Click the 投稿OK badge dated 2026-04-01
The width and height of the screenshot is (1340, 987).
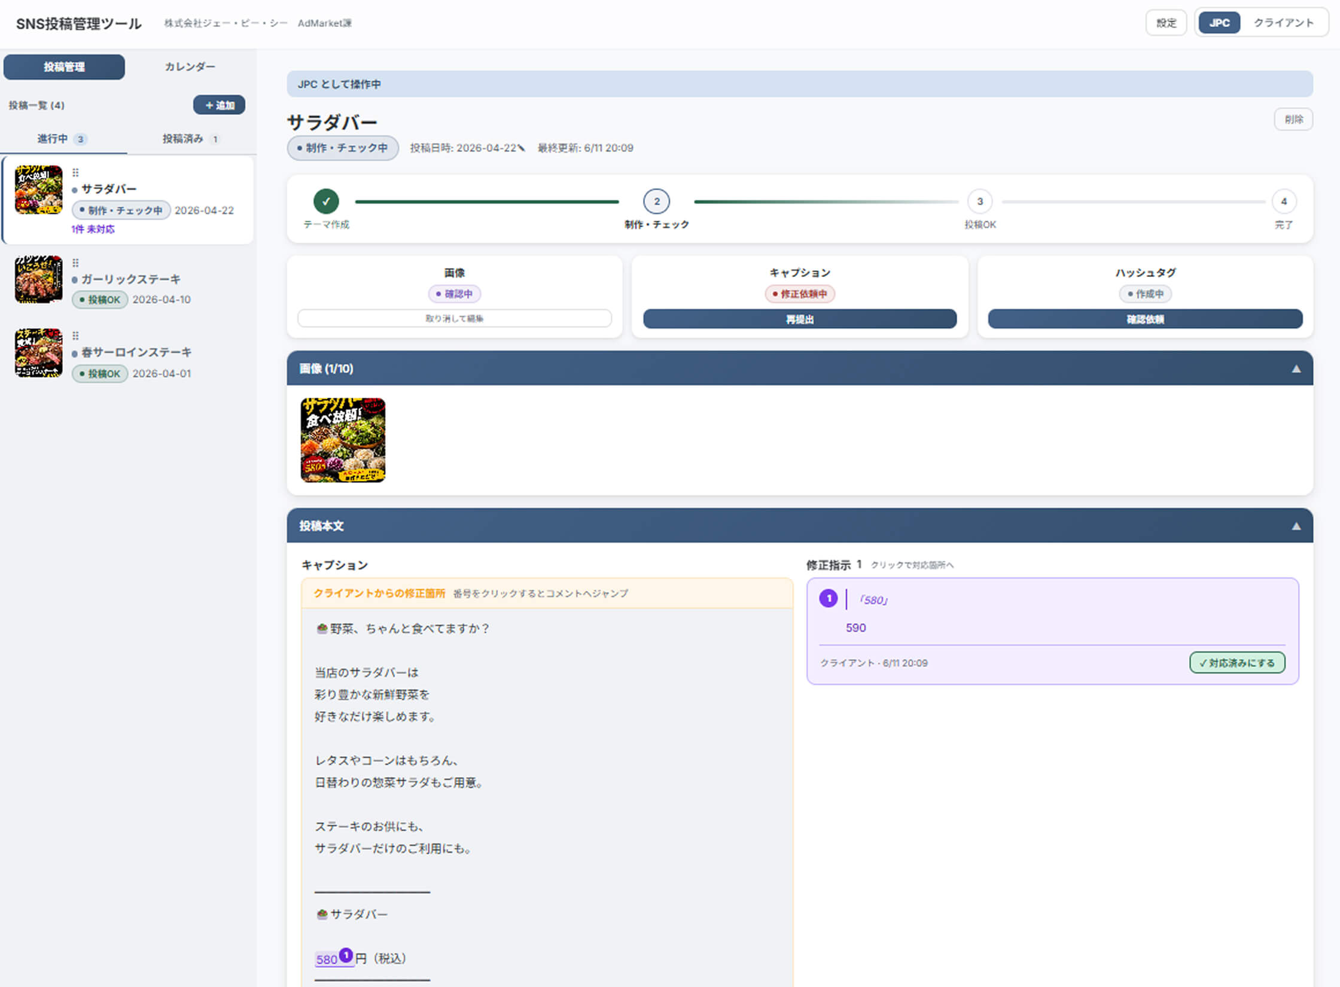coord(100,374)
